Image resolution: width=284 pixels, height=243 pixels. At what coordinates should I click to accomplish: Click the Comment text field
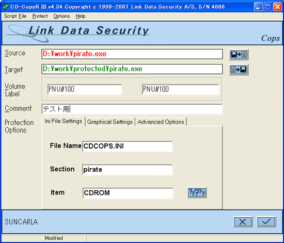(132, 109)
